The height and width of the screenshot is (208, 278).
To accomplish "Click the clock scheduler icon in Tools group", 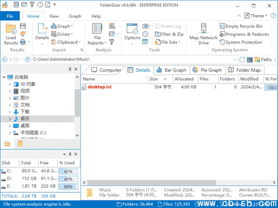I will pyautogui.click(x=146, y=34).
